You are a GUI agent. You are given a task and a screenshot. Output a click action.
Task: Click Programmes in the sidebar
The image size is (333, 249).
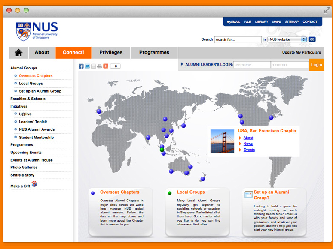[21, 145]
